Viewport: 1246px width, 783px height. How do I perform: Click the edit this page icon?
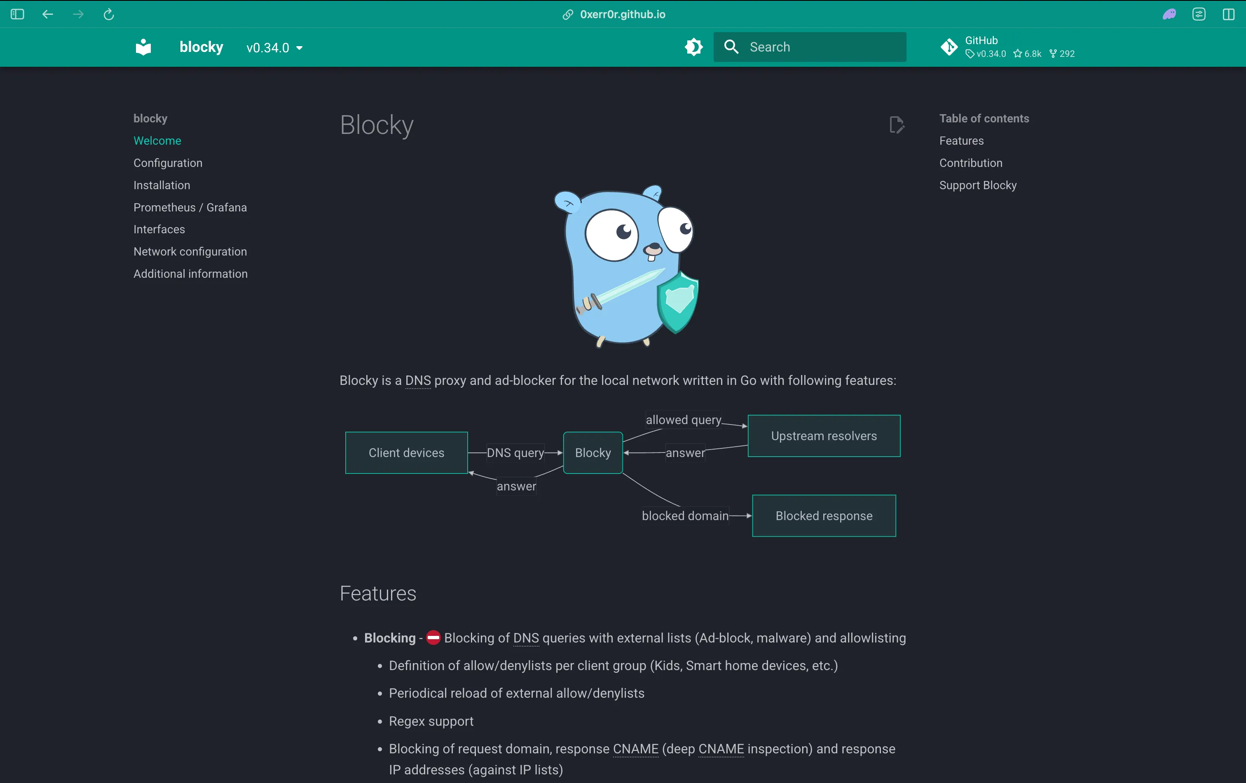tap(897, 125)
